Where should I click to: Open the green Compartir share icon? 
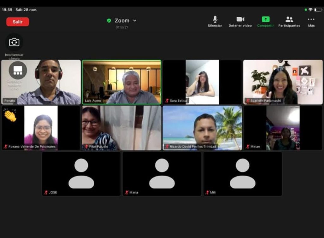265,20
